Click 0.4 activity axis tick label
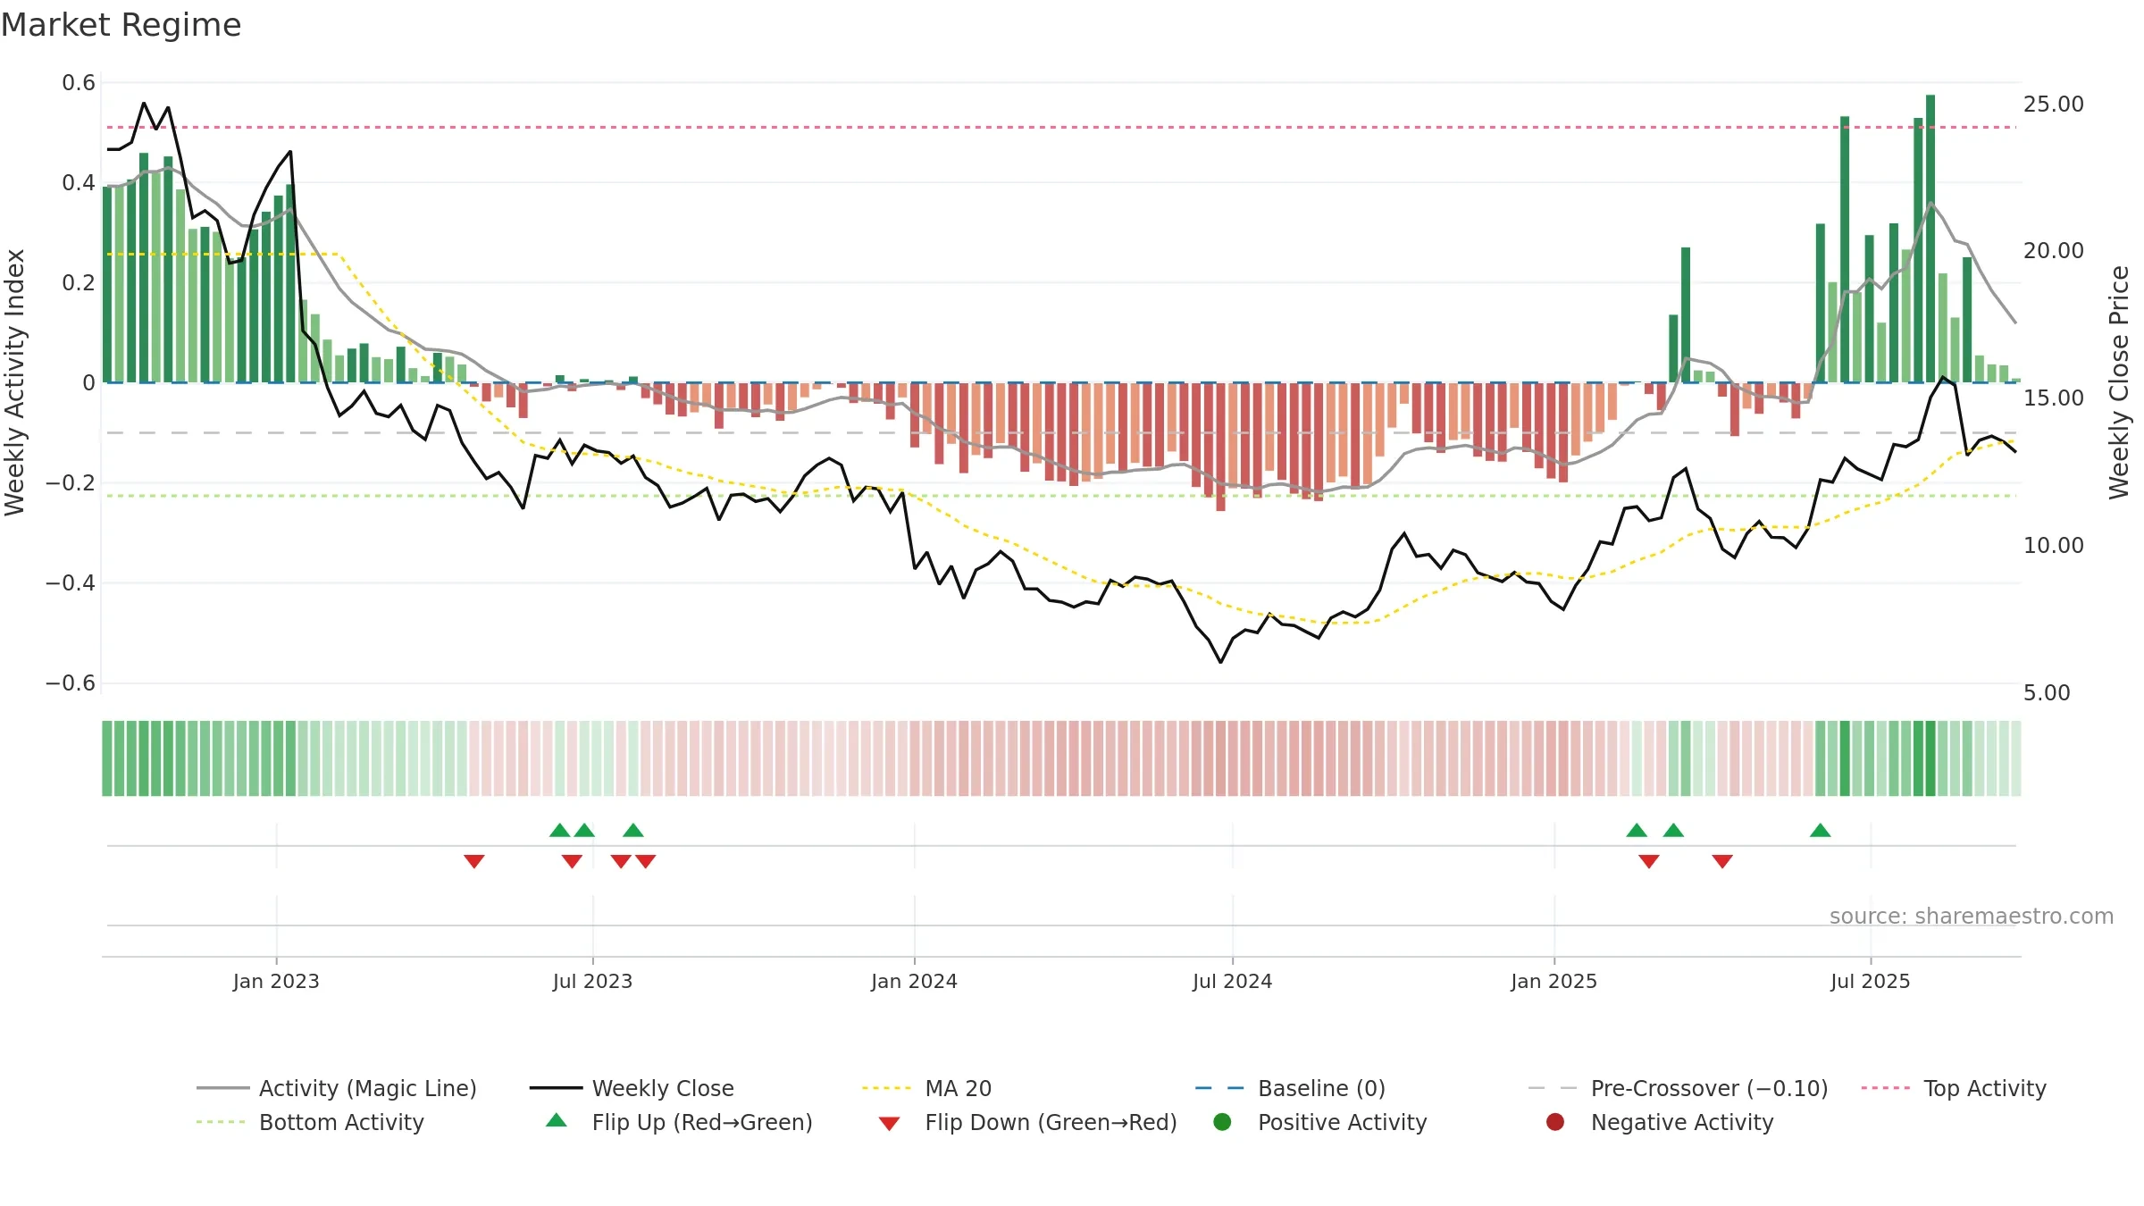The height and width of the screenshot is (1206, 2144). tap(79, 183)
